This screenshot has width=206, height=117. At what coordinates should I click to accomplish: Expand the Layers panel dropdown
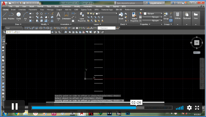(x=97, y=24)
